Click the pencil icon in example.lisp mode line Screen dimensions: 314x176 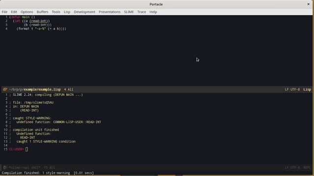[x=5, y=89]
